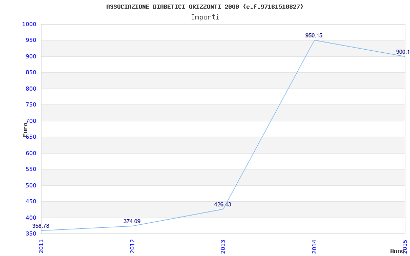This screenshot has height=256, width=410.
Task: Click the 450 y-axis tick label
Action: (31, 201)
